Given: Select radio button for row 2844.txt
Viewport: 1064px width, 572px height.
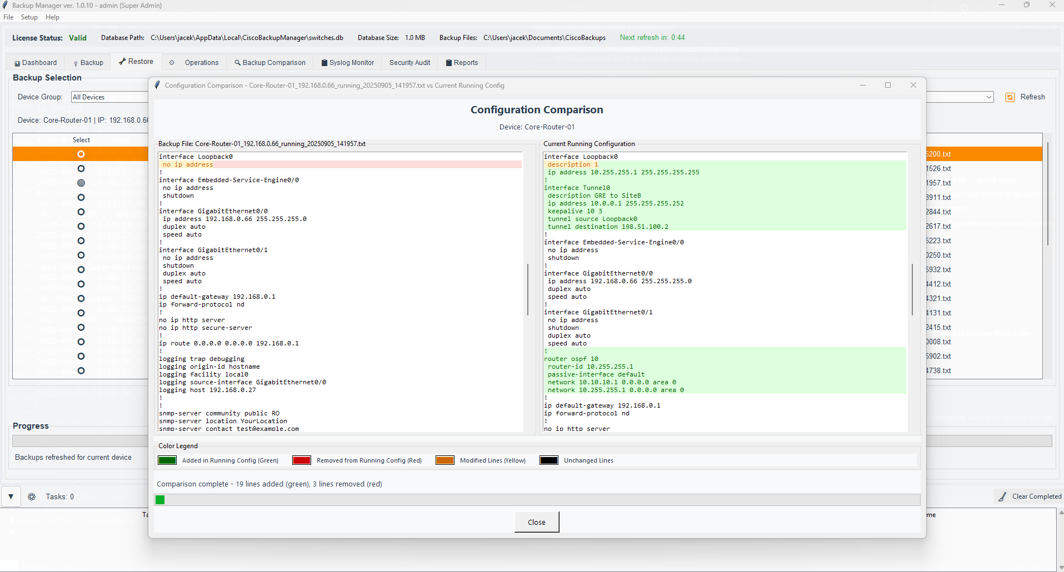Looking at the screenshot, I should (x=81, y=212).
